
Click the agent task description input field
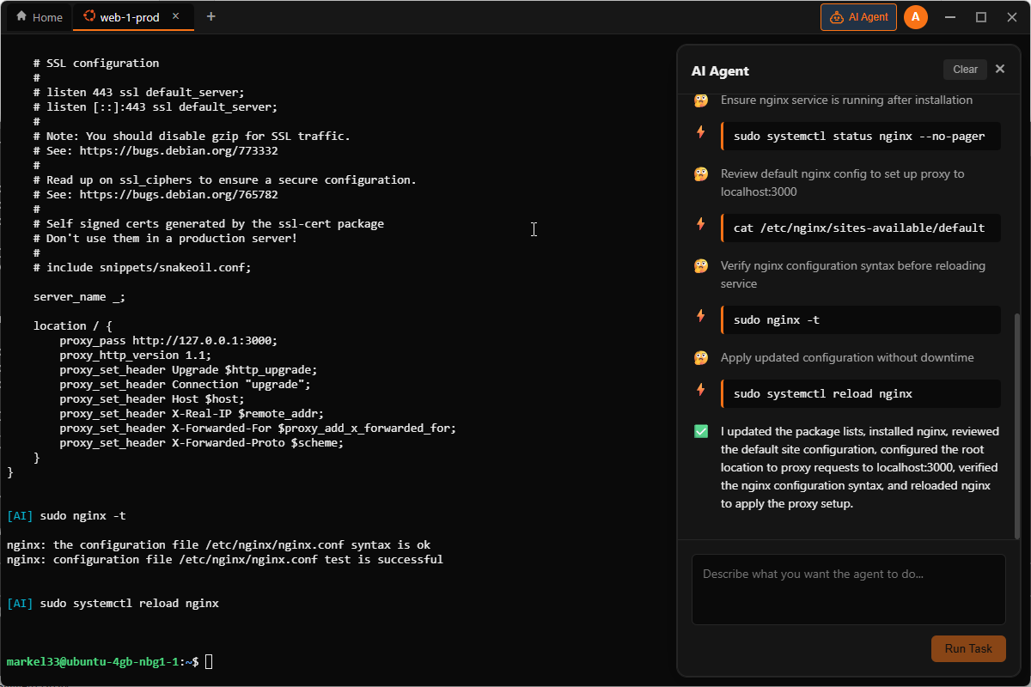[x=848, y=589]
